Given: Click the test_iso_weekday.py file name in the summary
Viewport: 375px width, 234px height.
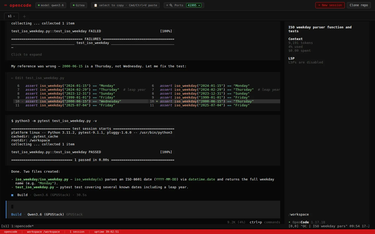Looking at the screenshot, I should tap(35, 187).
